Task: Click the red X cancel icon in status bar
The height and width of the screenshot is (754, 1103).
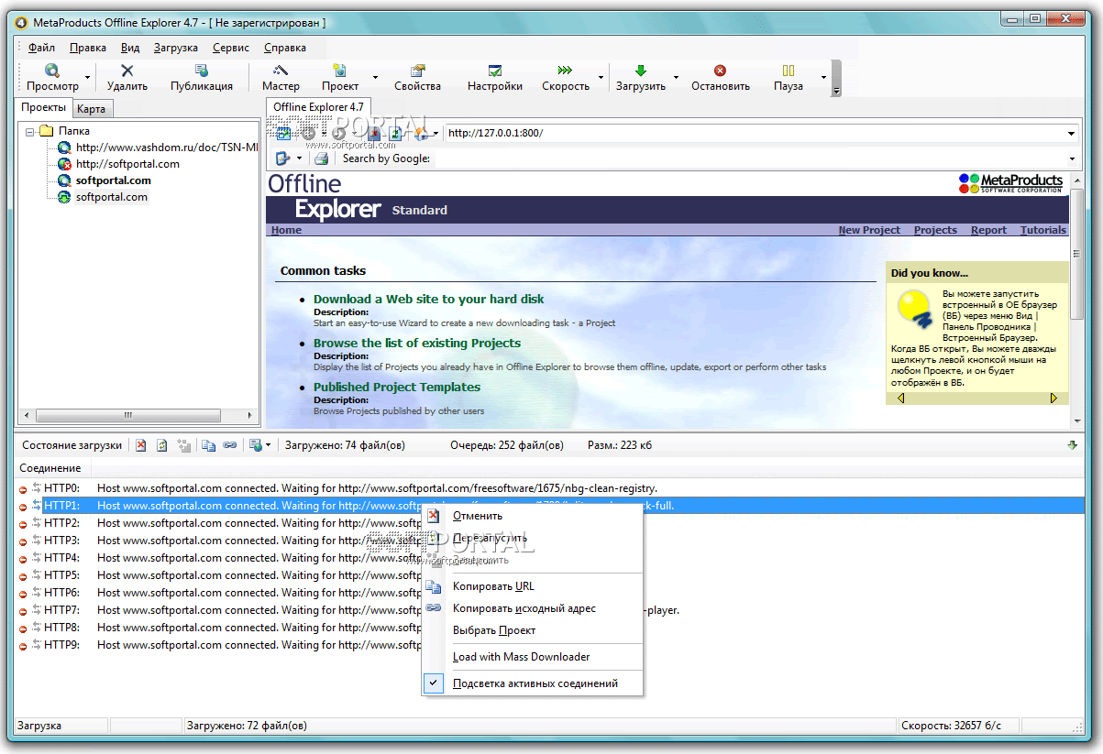Action: (140, 445)
